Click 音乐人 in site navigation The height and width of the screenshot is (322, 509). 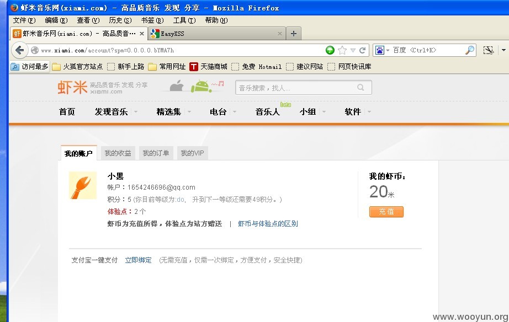click(268, 111)
